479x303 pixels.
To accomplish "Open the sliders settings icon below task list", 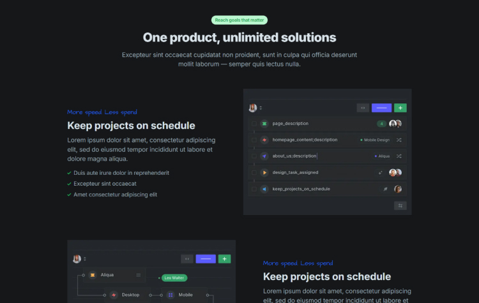I will pyautogui.click(x=400, y=205).
